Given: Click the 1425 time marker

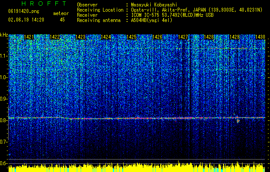Looking at the screenshot, I should point(132,37).
